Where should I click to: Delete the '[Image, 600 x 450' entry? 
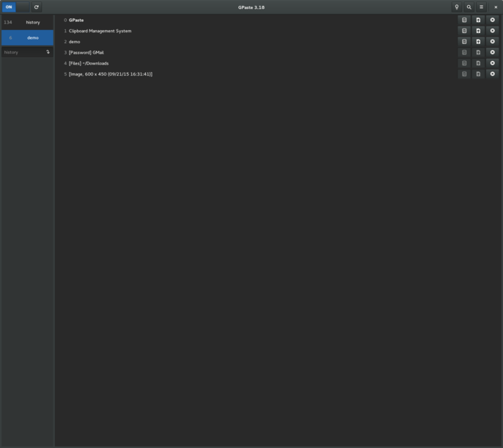coord(492,74)
